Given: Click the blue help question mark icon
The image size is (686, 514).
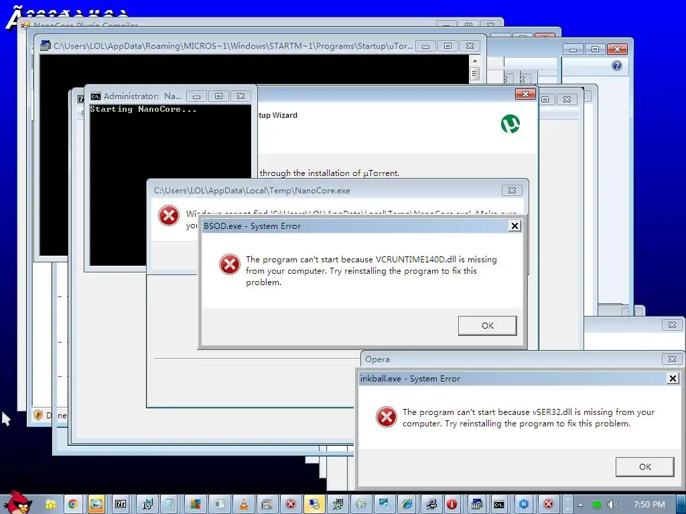Looking at the screenshot, I should click(617, 66).
